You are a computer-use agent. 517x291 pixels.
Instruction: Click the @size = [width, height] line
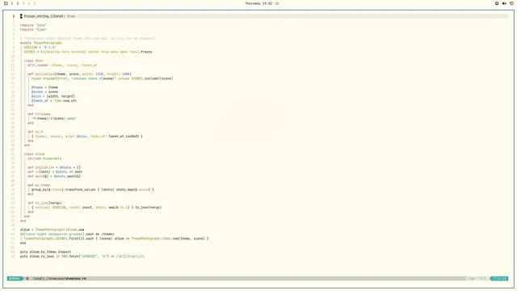click(x=53, y=96)
